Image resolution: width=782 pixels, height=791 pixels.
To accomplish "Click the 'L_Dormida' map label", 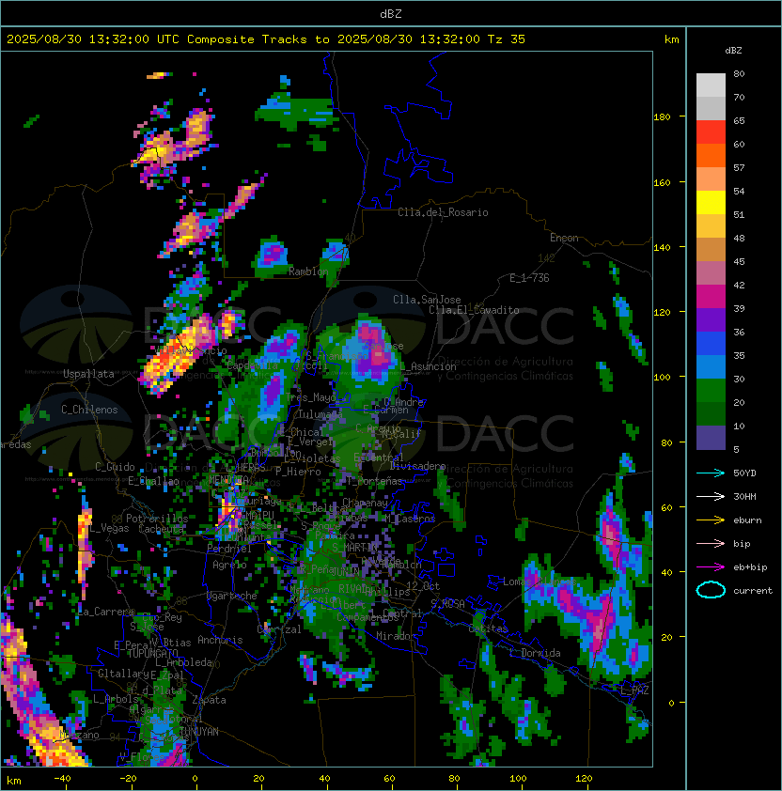I will tap(535, 653).
